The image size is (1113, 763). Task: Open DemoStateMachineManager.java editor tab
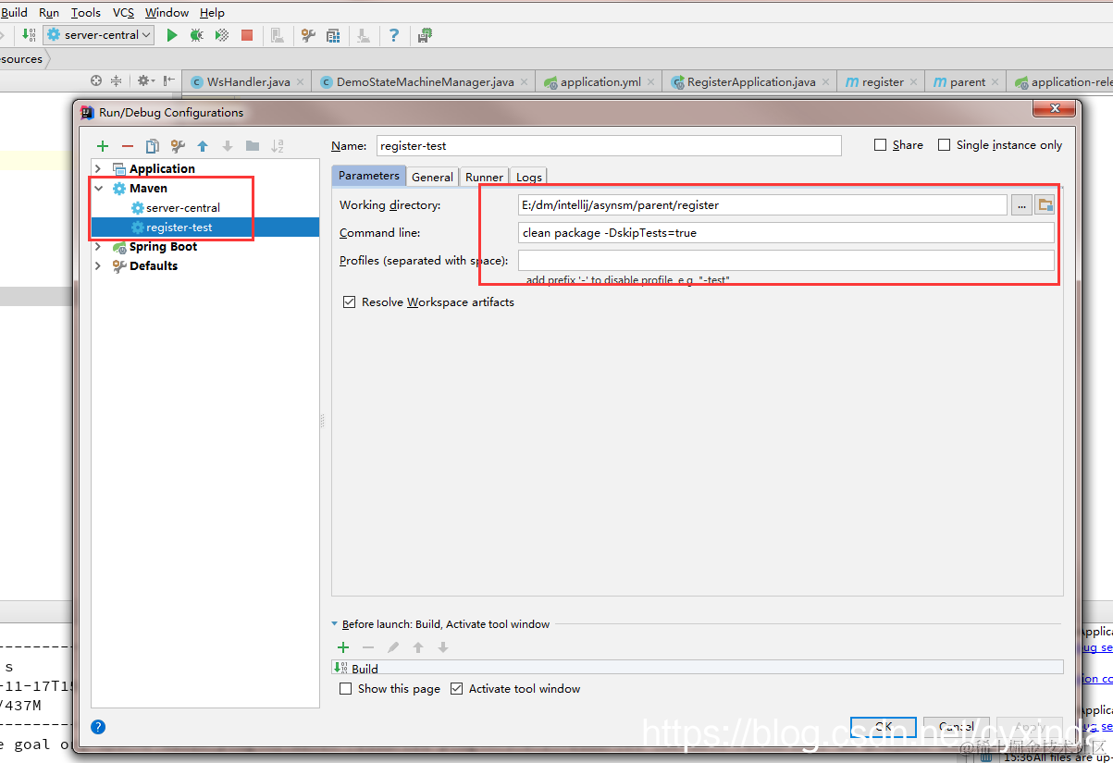tap(425, 81)
